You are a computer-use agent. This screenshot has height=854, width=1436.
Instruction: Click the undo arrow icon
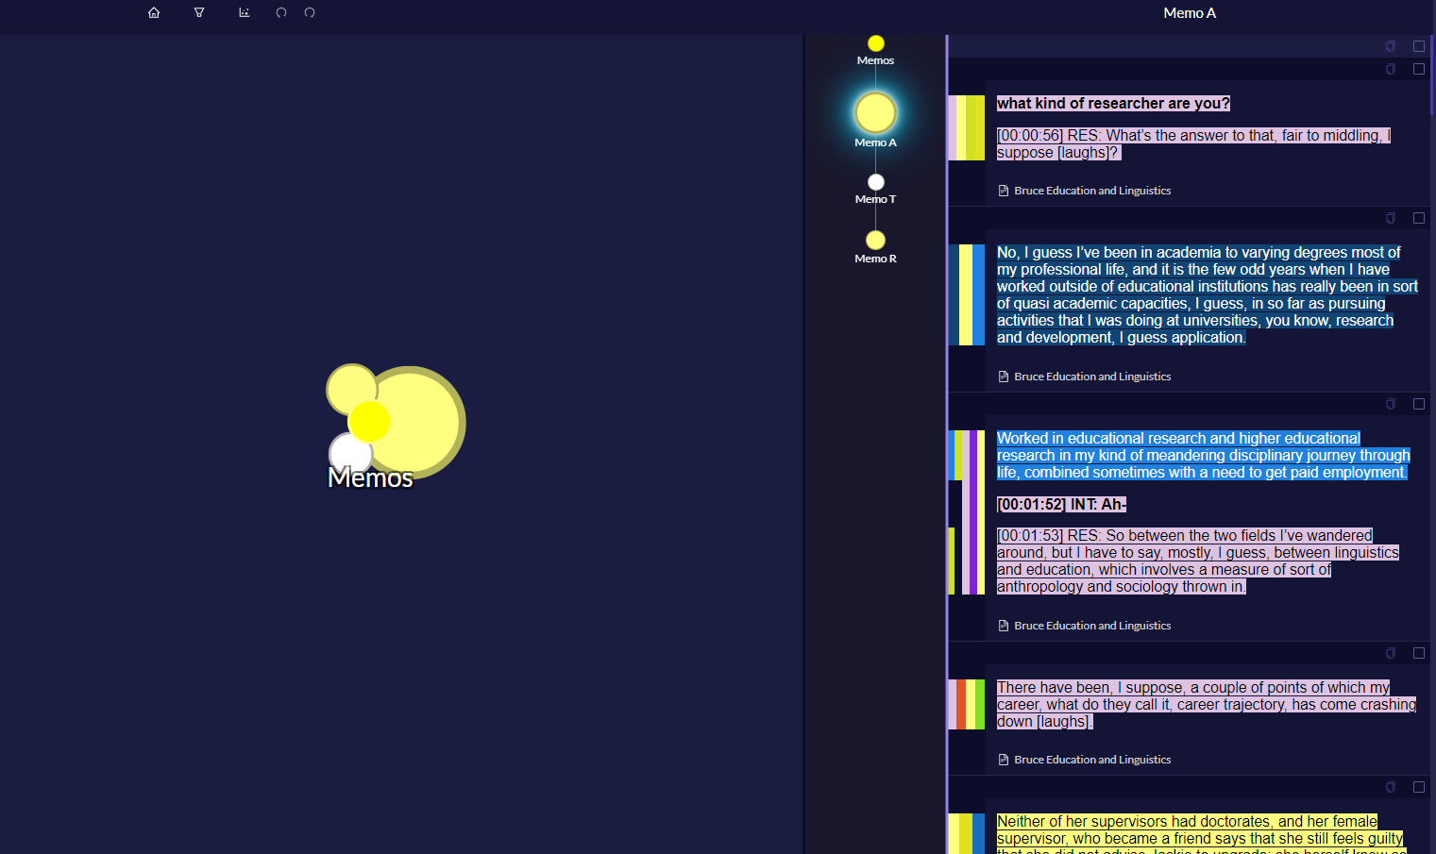[x=281, y=13]
